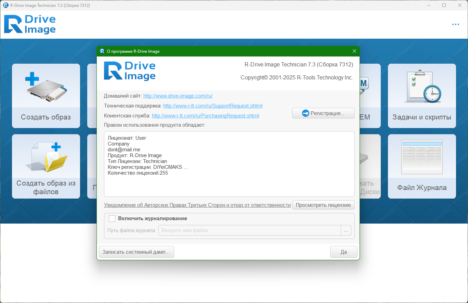This screenshot has height=303, width=468.
Task: Click the Создать образ disk icon tile
Action: pos(46,96)
